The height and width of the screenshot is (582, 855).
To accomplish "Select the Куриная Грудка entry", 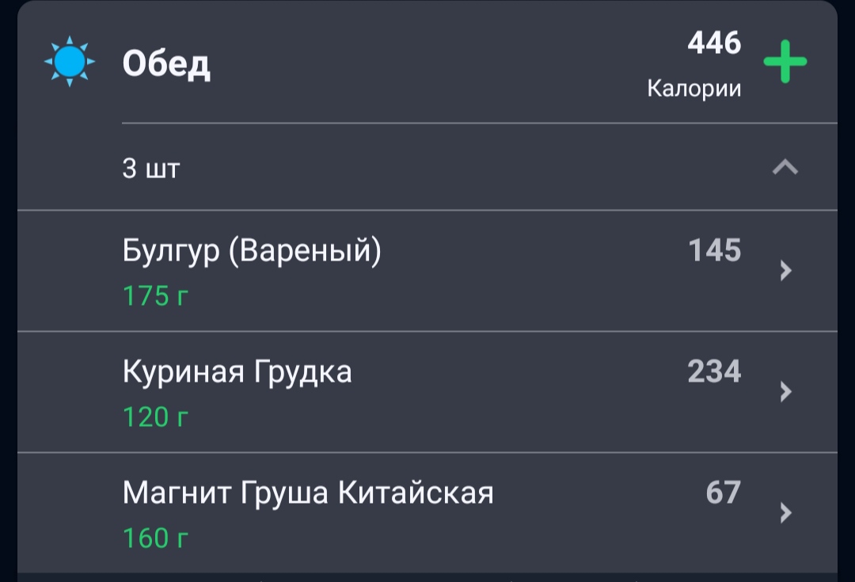I will (427, 392).
